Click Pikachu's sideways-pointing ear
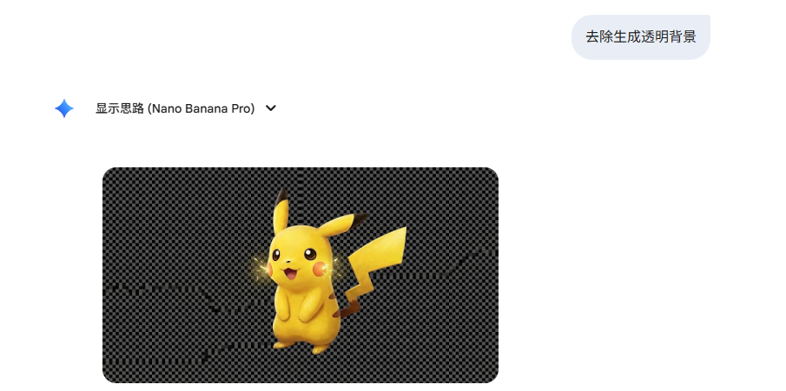The image size is (786, 391). (343, 225)
